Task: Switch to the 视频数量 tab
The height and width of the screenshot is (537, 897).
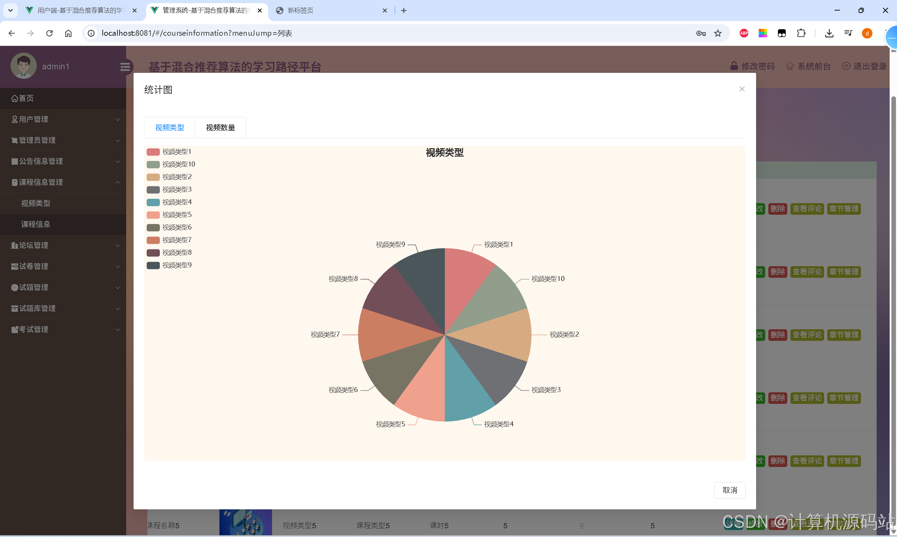Action: (220, 128)
